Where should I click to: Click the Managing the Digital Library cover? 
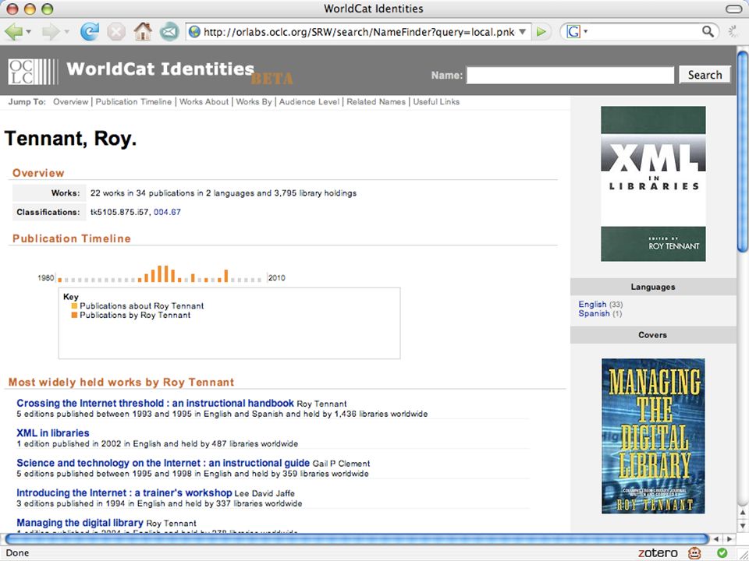(653, 436)
